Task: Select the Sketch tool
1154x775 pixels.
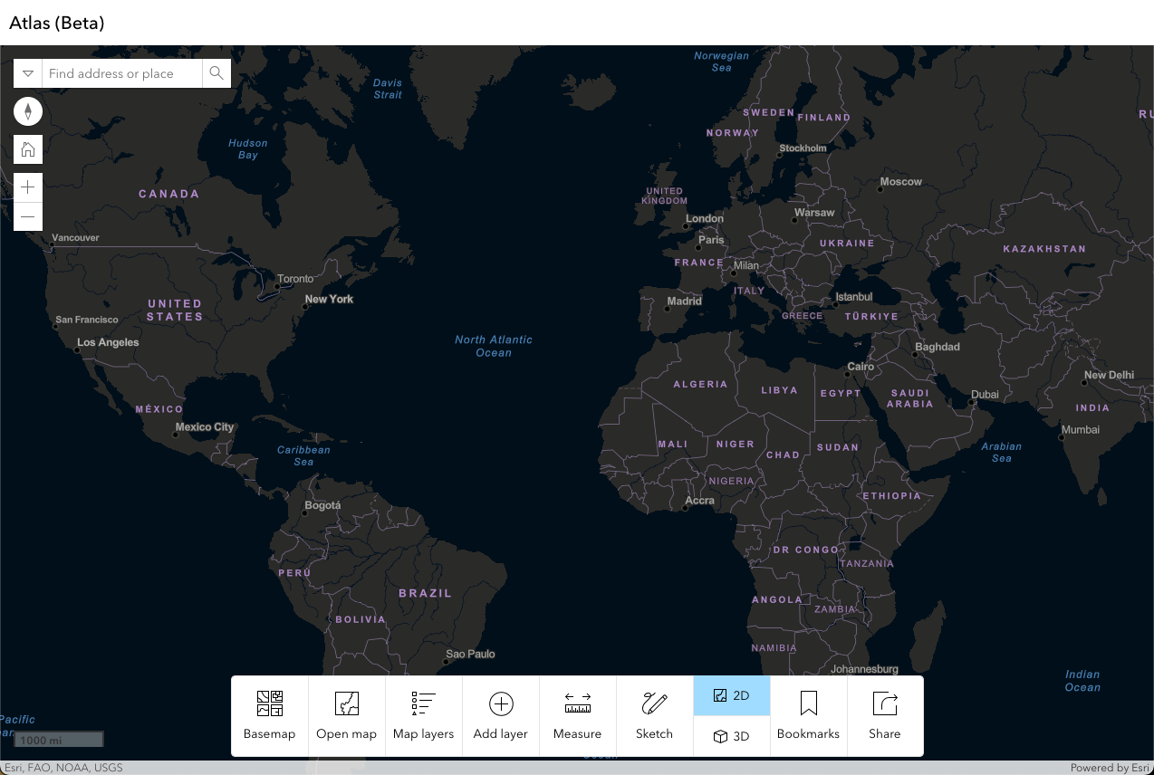Action: coord(655,715)
